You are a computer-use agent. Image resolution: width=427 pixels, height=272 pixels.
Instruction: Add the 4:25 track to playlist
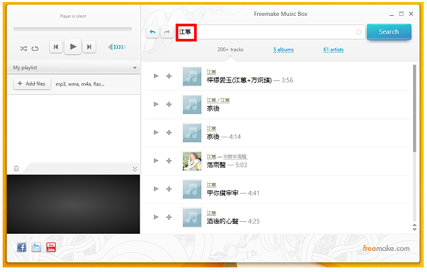(x=169, y=217)
